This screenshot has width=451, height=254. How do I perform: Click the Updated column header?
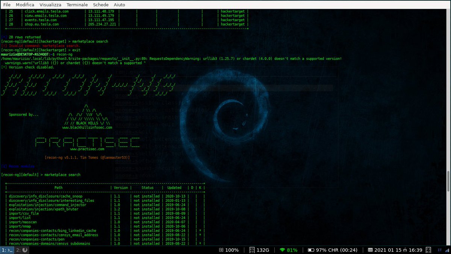pyautogui.click(x=174, y=187)
